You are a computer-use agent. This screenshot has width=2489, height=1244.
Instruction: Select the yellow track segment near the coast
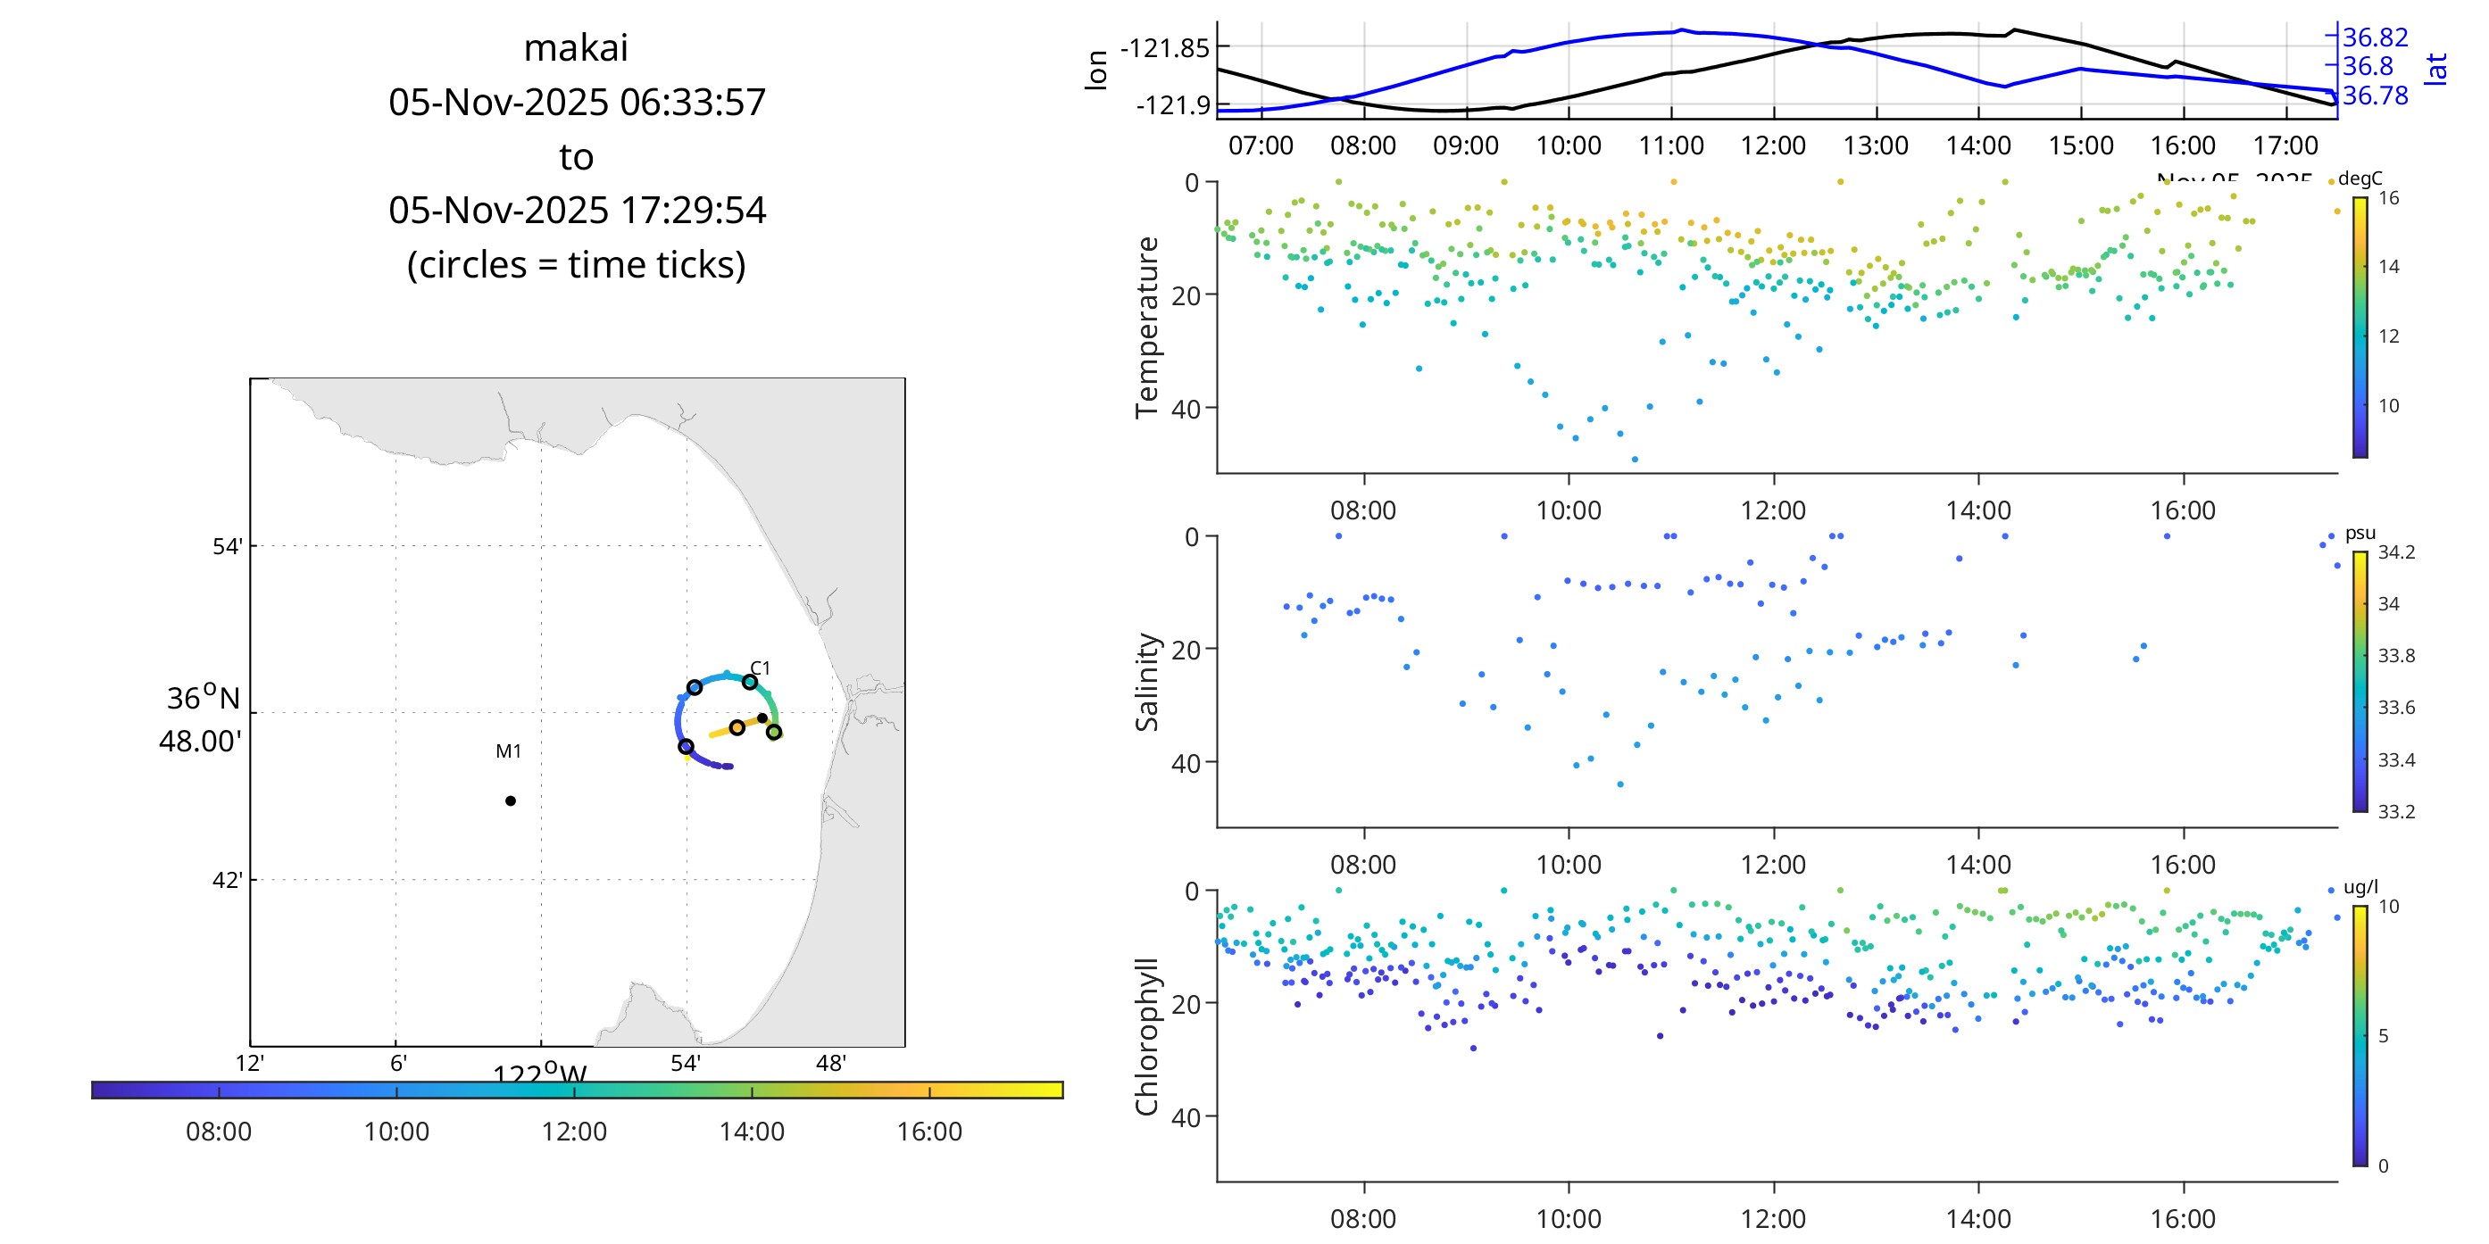(x=720, y=733)
